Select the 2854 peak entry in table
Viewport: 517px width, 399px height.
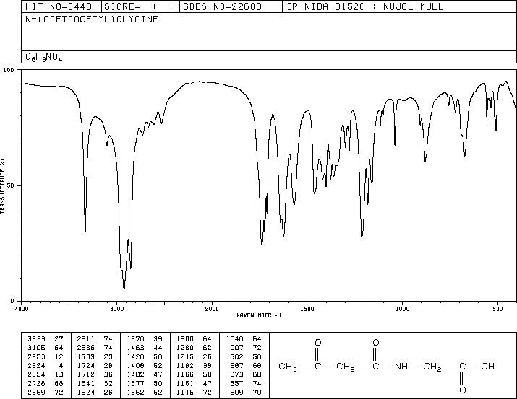[x=46, y=374]
